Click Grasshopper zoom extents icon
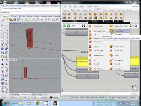 point(83,26)
